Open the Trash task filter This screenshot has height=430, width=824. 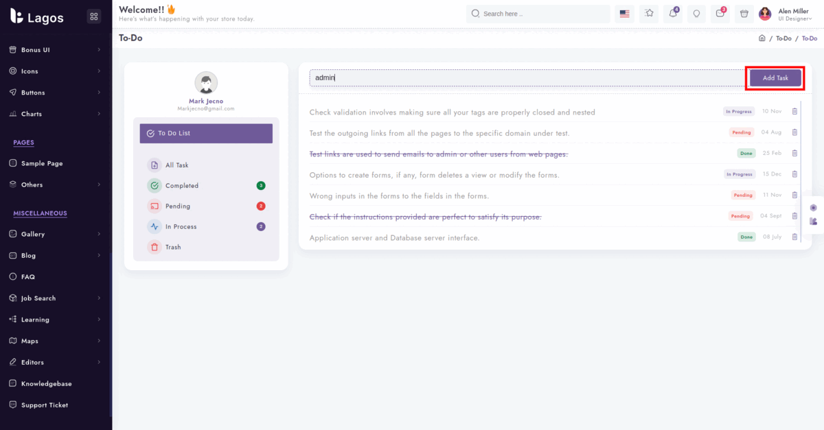(x=173, y=247)
